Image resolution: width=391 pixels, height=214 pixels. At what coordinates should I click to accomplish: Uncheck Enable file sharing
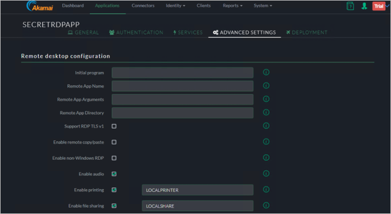[x=114, y=206]
